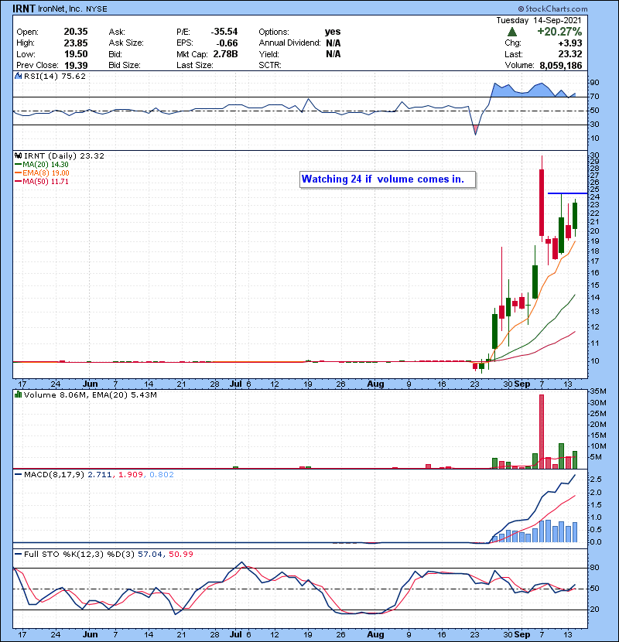Image resolution: width=619 pixels, height=642 pixels.
Task: Click the green up-arrow change indicator
Action: click(x=511, y=32)
